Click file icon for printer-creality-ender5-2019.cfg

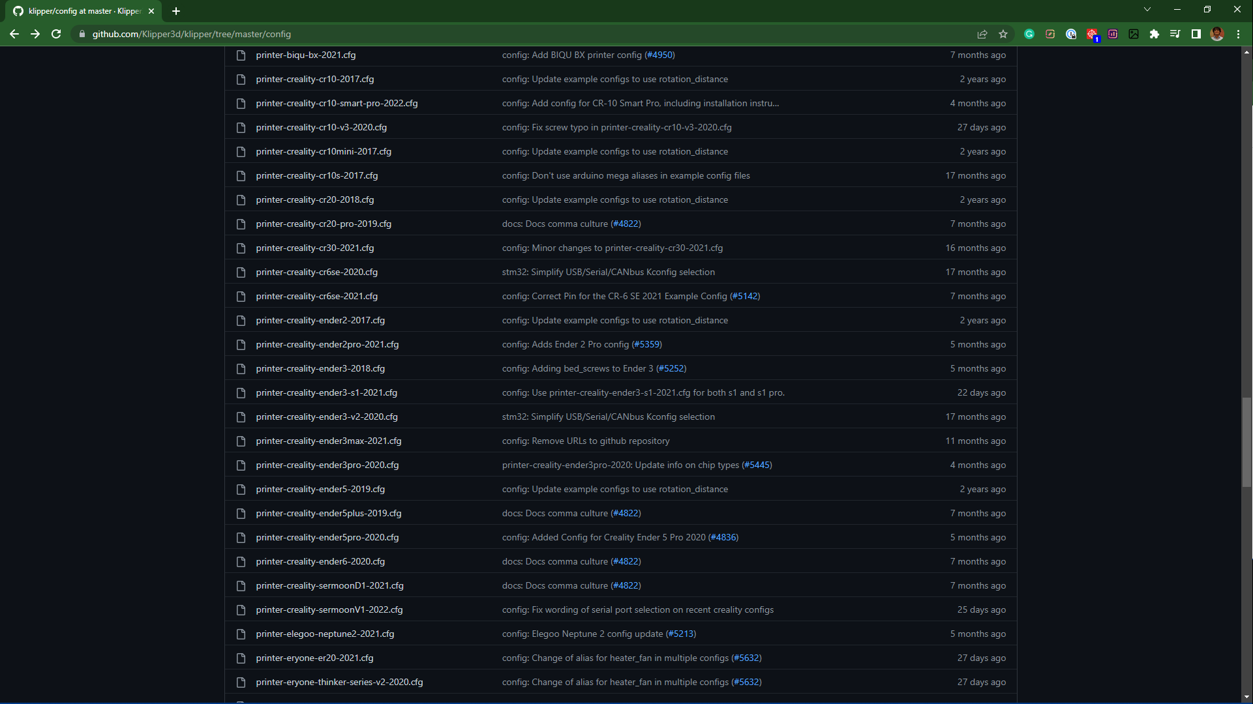pyautogui.click(x=241, y=490)
